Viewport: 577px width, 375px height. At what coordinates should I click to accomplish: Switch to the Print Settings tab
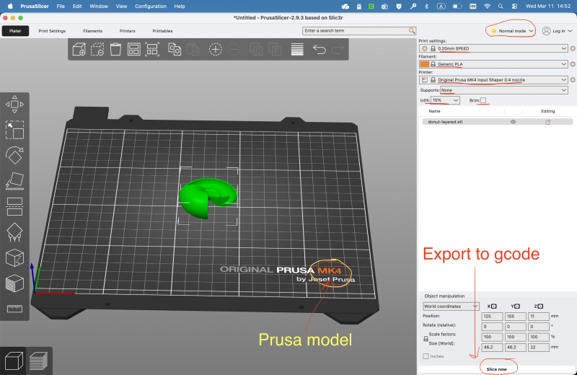coord(52,31)
